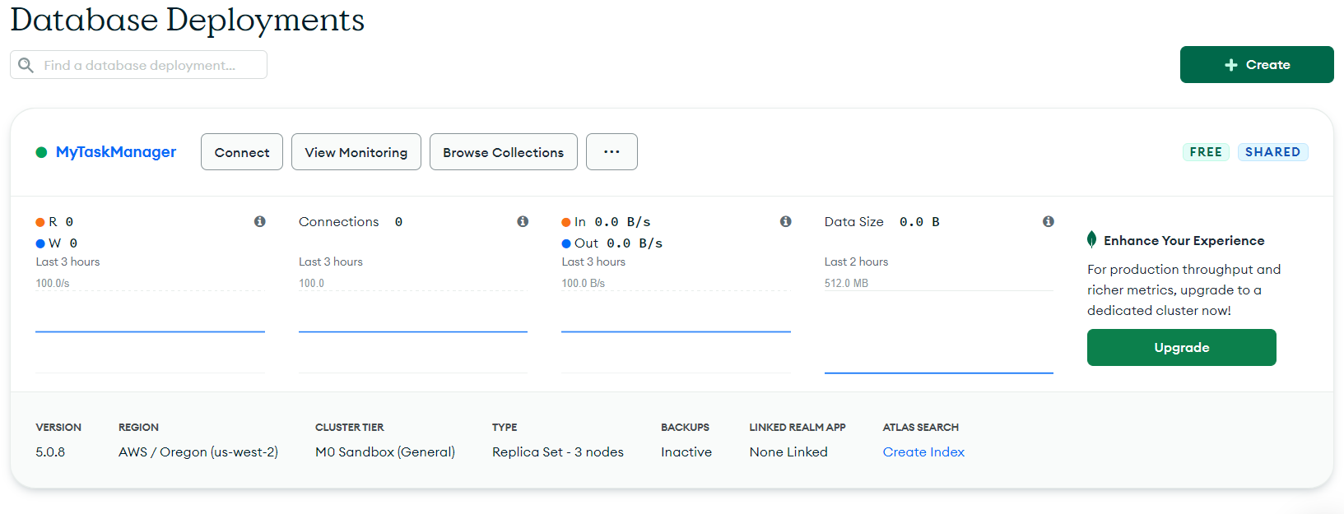
Task: Click the 512.0 MB axis label
Action: coord(846,283)
